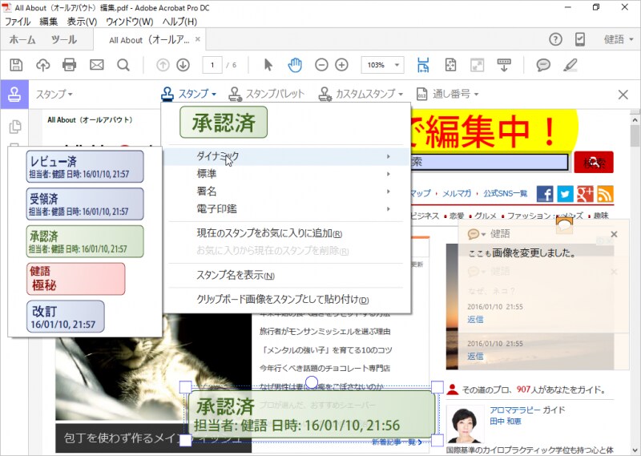Expand the 署名 stamp submenu
This screenshot has height=456, width=641.
(286, 192)
